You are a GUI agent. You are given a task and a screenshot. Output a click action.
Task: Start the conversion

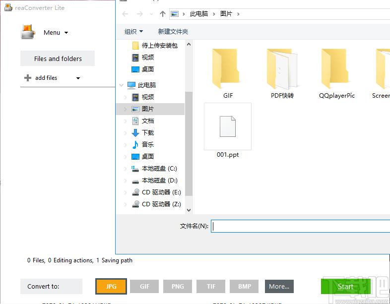coord(345,286)
